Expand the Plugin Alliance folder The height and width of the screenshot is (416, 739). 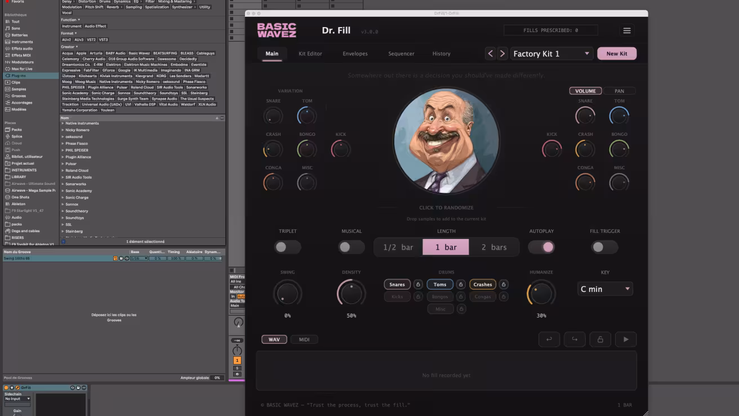click(x=63, y=157)
